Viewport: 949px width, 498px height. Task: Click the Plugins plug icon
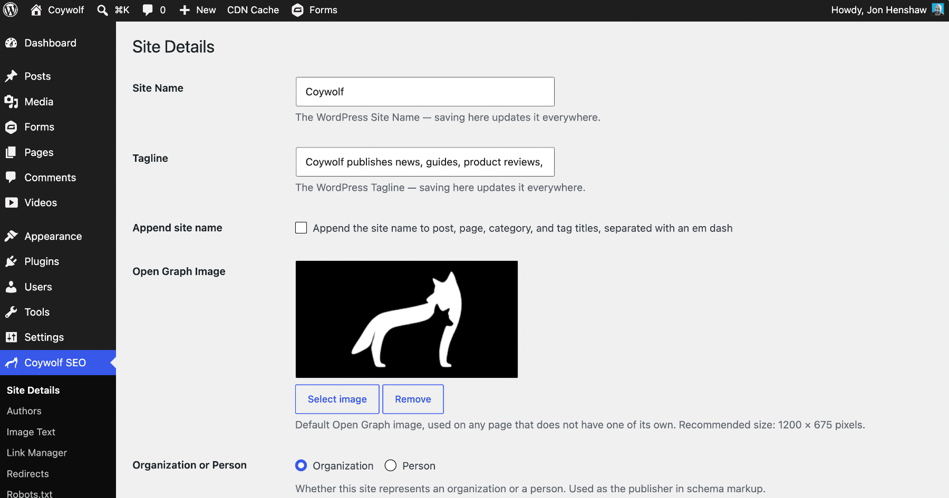[x=11, y=261]
